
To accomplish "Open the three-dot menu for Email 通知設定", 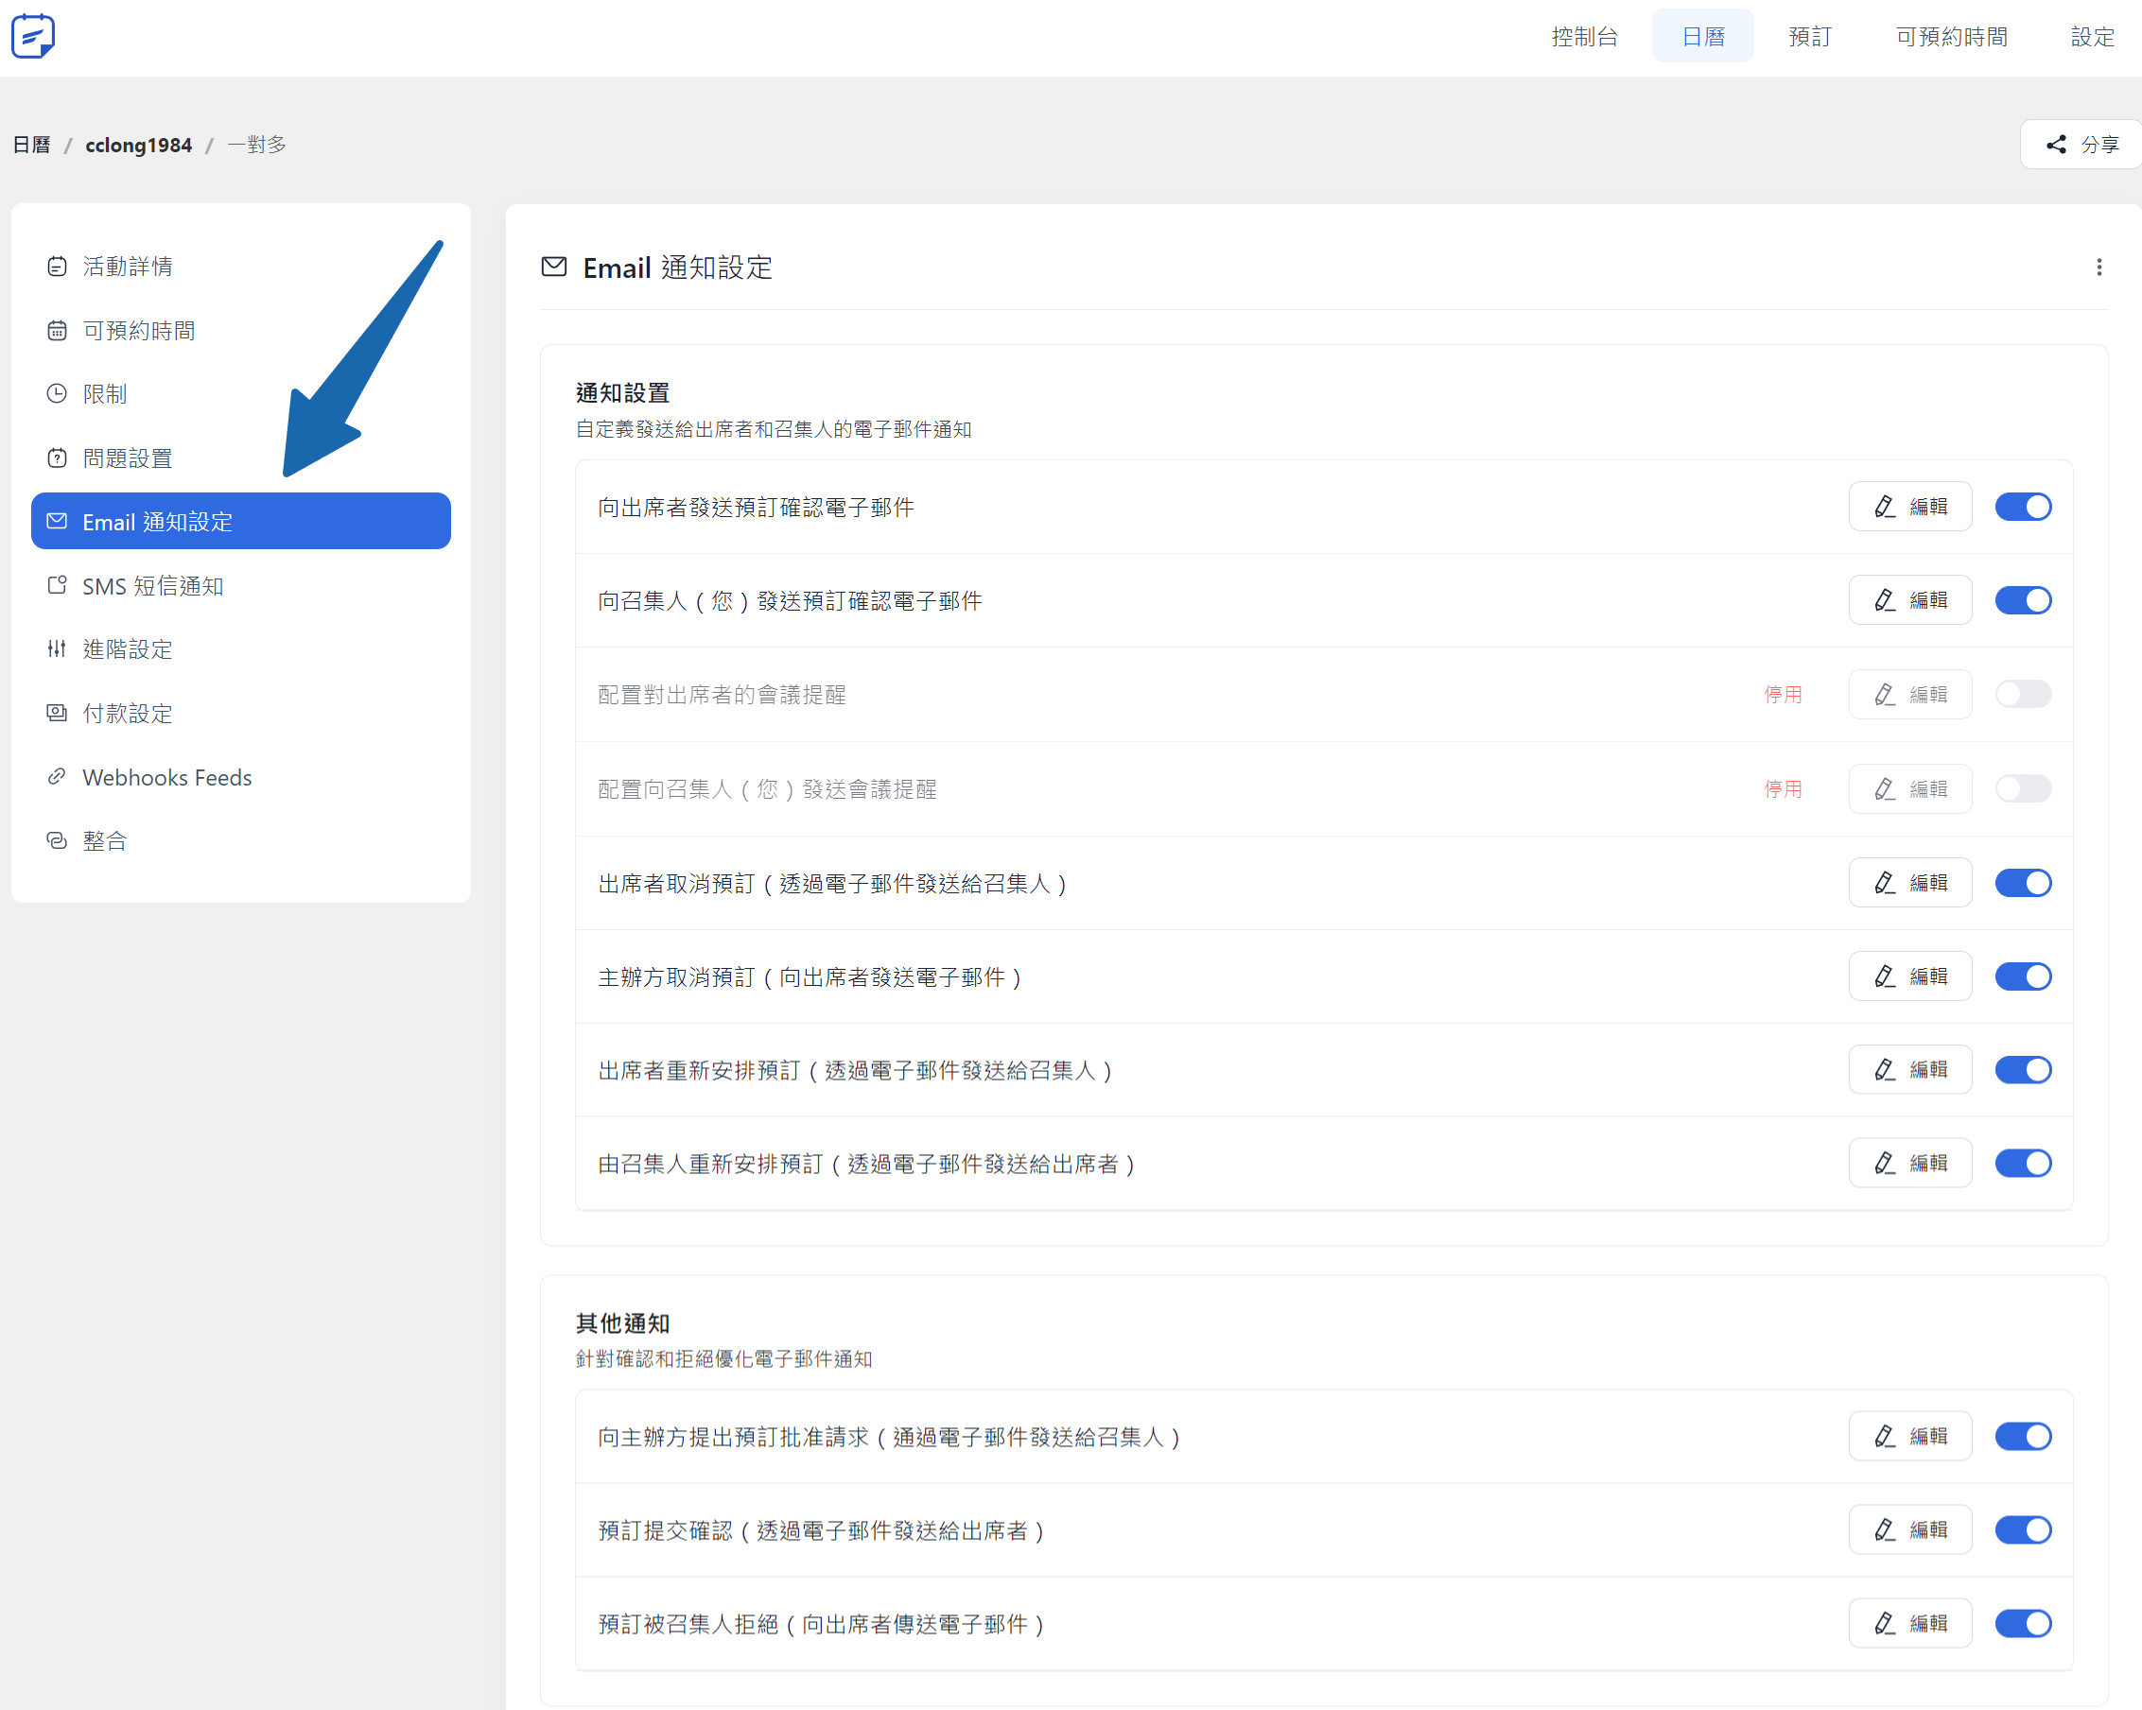I will (2098, 268).
